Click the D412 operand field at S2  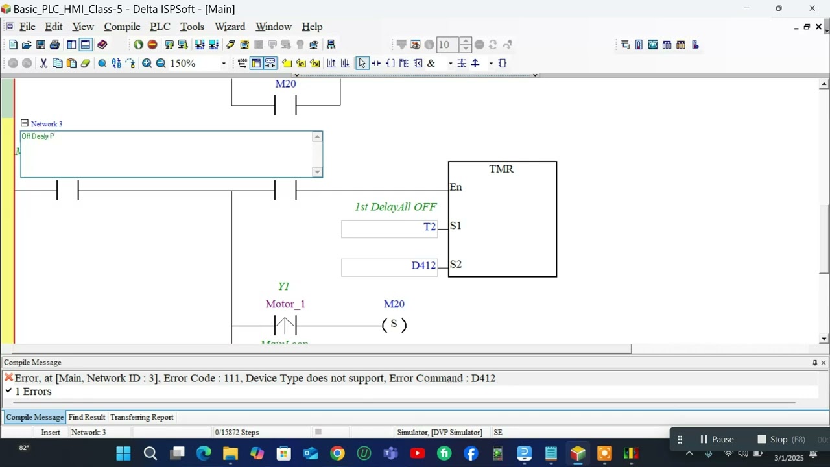390,268
